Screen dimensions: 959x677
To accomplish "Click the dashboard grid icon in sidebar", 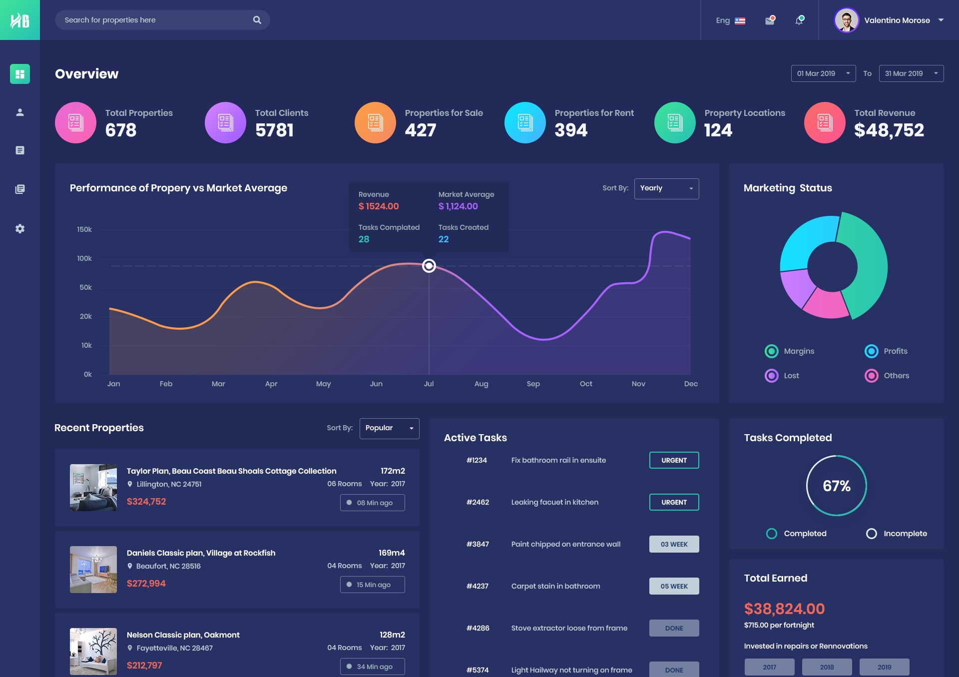I will (20, 74).
